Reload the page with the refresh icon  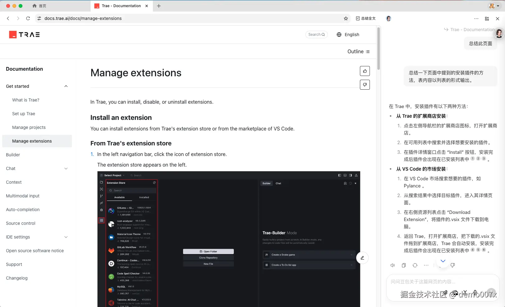(28, 18)
